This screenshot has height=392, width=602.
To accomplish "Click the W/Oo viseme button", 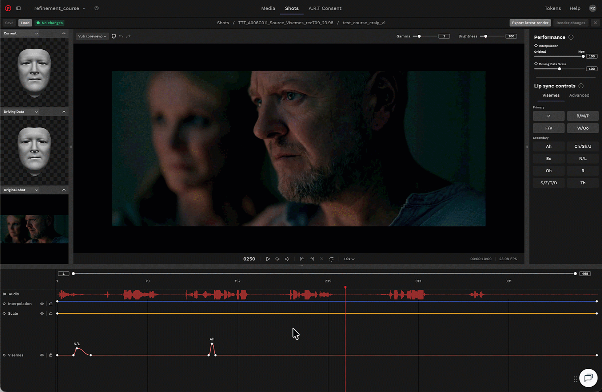I will (x=583, y=128).
